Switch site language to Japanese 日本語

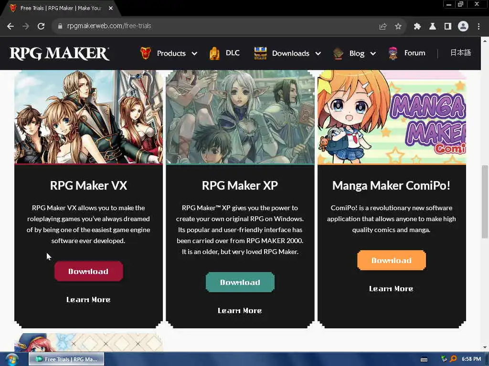460,52
